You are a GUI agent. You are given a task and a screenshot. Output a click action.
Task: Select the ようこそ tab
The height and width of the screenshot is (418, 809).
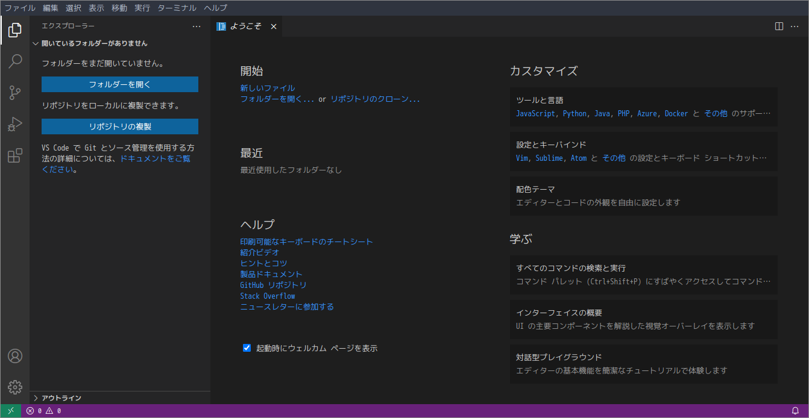(246, 27)
